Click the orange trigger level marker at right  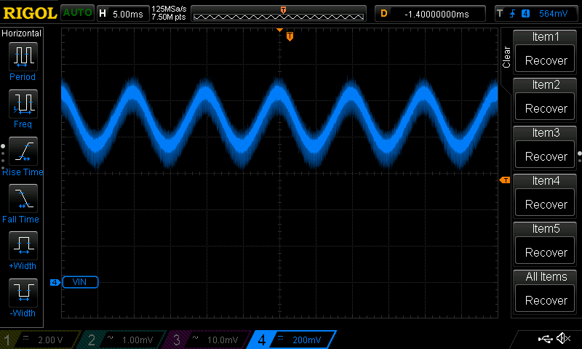[505, 180]
